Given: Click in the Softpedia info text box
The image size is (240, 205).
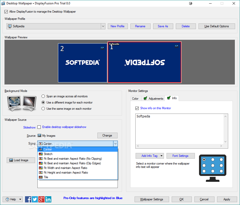Looking at the screenshot, I should point(179,129).
